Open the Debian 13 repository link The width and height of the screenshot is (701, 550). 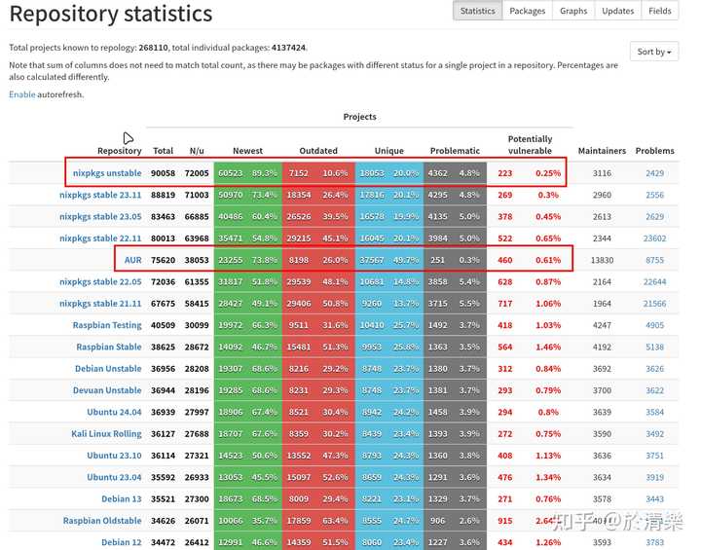[121, 499]
